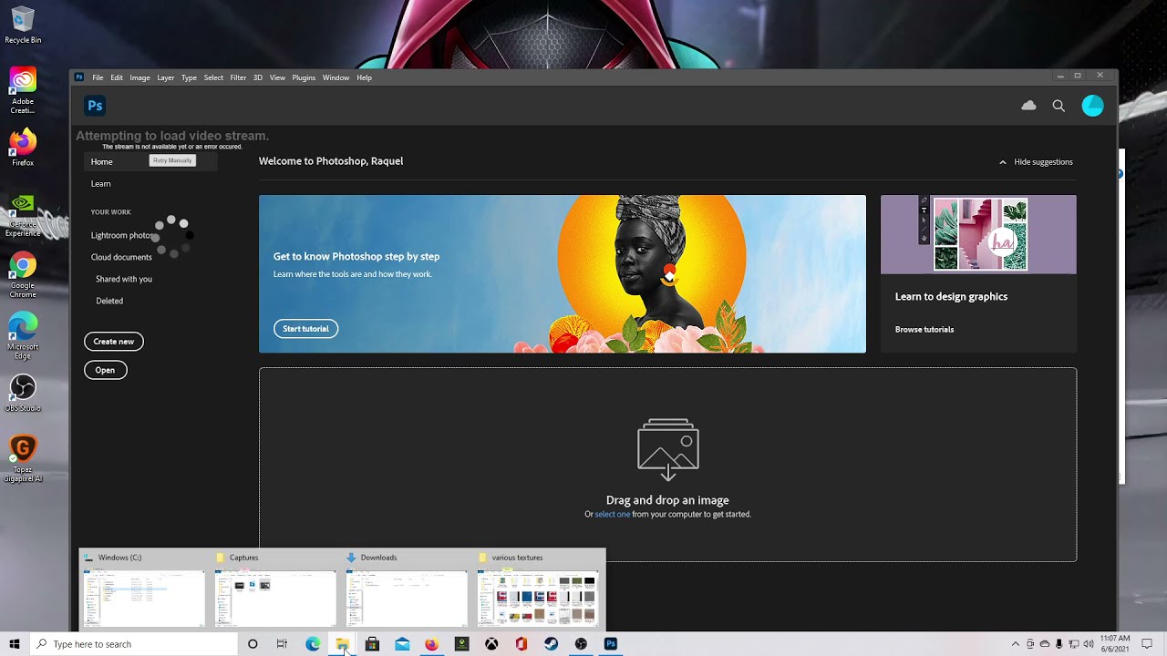The width and height of the screenshot is (1167, 656).
Task: Open the Edit menu
Action: click(117, 77)
